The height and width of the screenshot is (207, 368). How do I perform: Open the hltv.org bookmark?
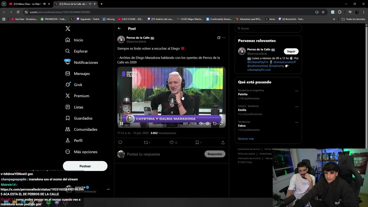click(108, 19)
